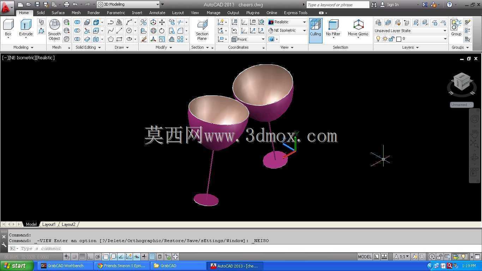Click the layer 0 white color swatch
482x271 pixels.
pos(398,39)
